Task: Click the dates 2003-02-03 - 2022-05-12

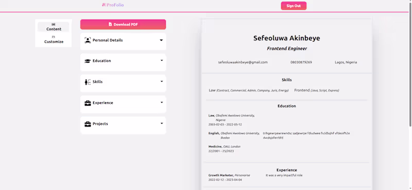Action: [225, 124]
